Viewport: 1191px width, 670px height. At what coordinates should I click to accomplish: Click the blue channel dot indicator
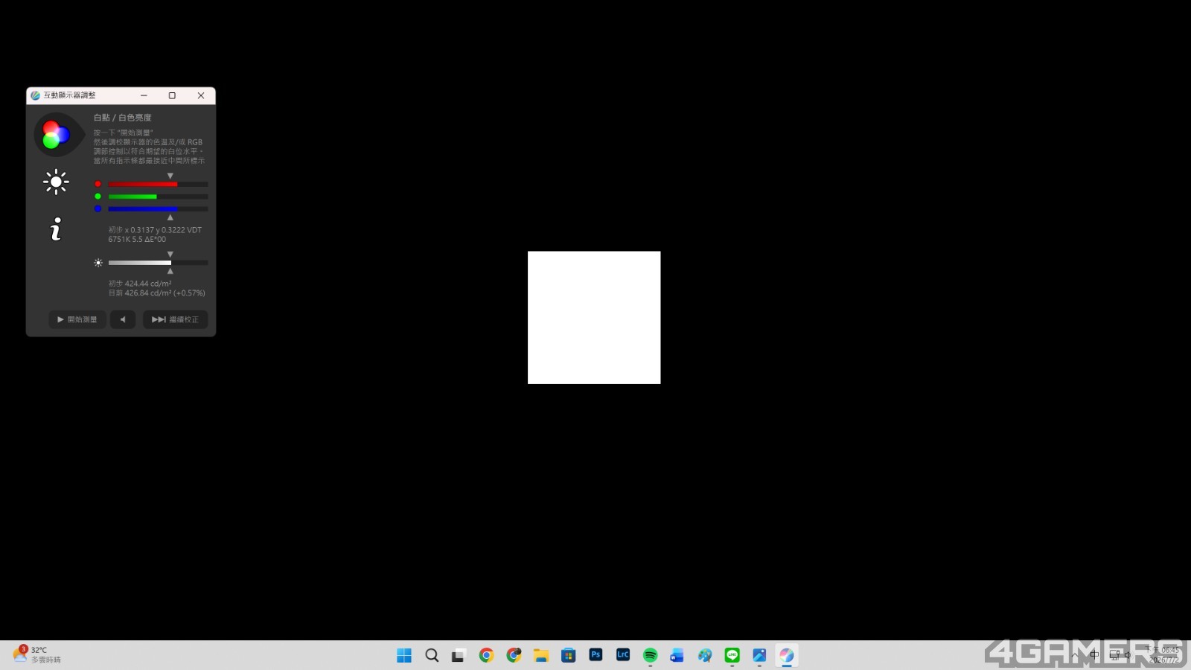[x=98, y=209]
